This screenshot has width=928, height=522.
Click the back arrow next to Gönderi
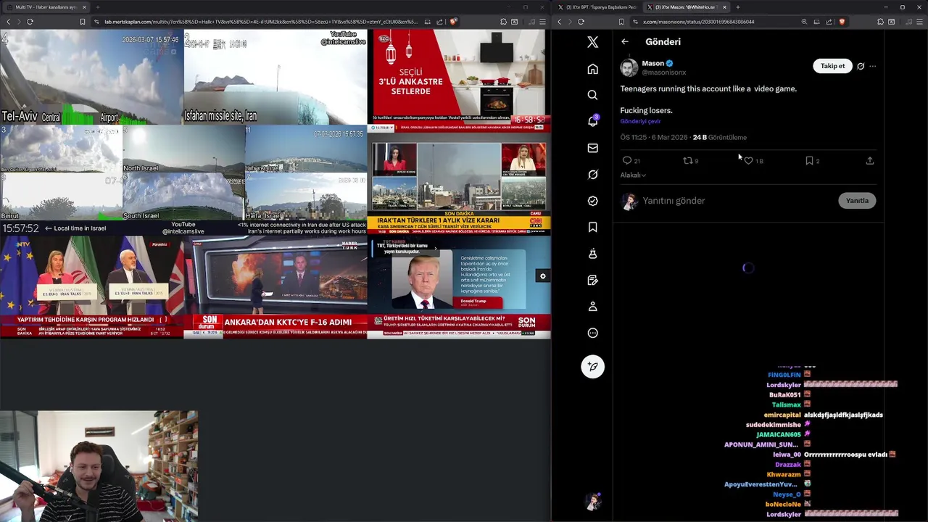625,42
